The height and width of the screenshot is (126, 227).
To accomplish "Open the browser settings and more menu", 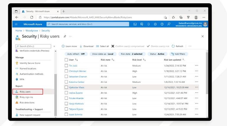I will pos(204,17).
